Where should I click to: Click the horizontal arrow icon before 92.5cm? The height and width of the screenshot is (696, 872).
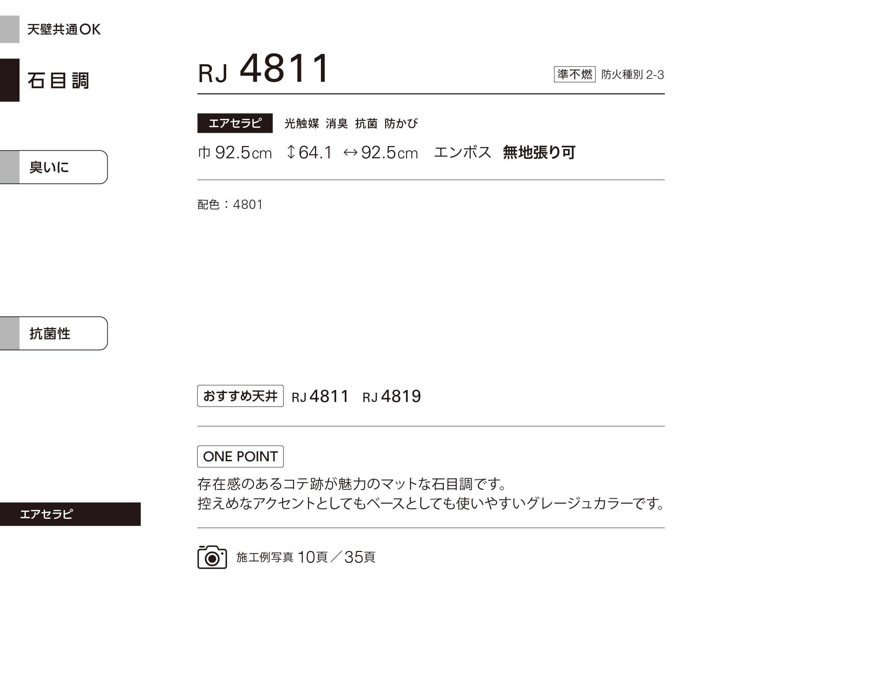[x=350, y=152]
